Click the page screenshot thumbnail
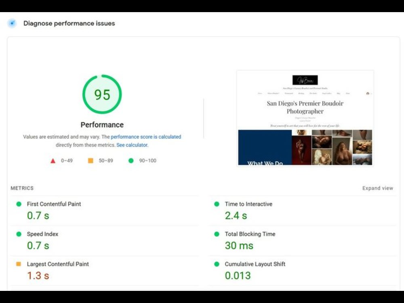The height and width of the screenshot is (303, 404). click(x=305, y=118)
